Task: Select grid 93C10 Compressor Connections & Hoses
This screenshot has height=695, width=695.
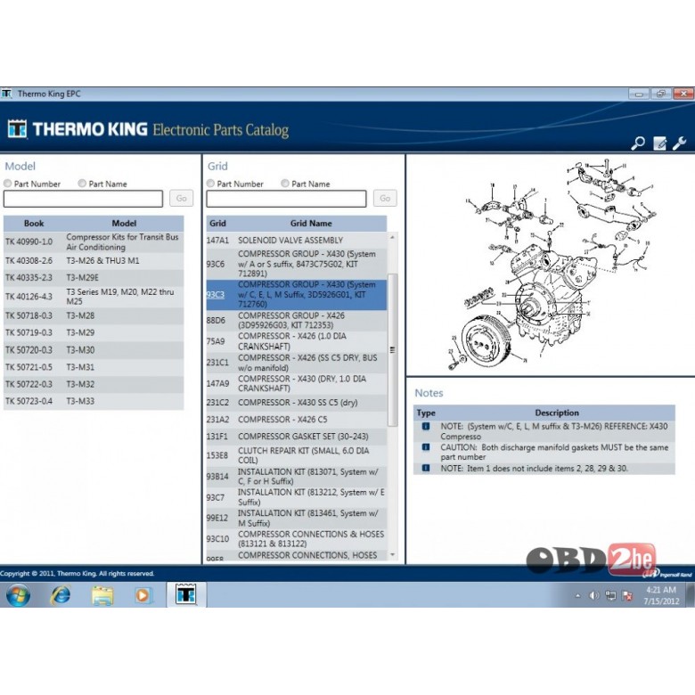Action: 297,539
